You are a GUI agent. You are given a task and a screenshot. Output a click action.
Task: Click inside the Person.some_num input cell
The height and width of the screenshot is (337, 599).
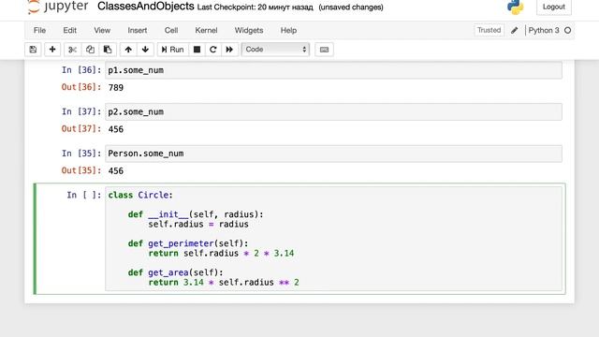point(333,154)
